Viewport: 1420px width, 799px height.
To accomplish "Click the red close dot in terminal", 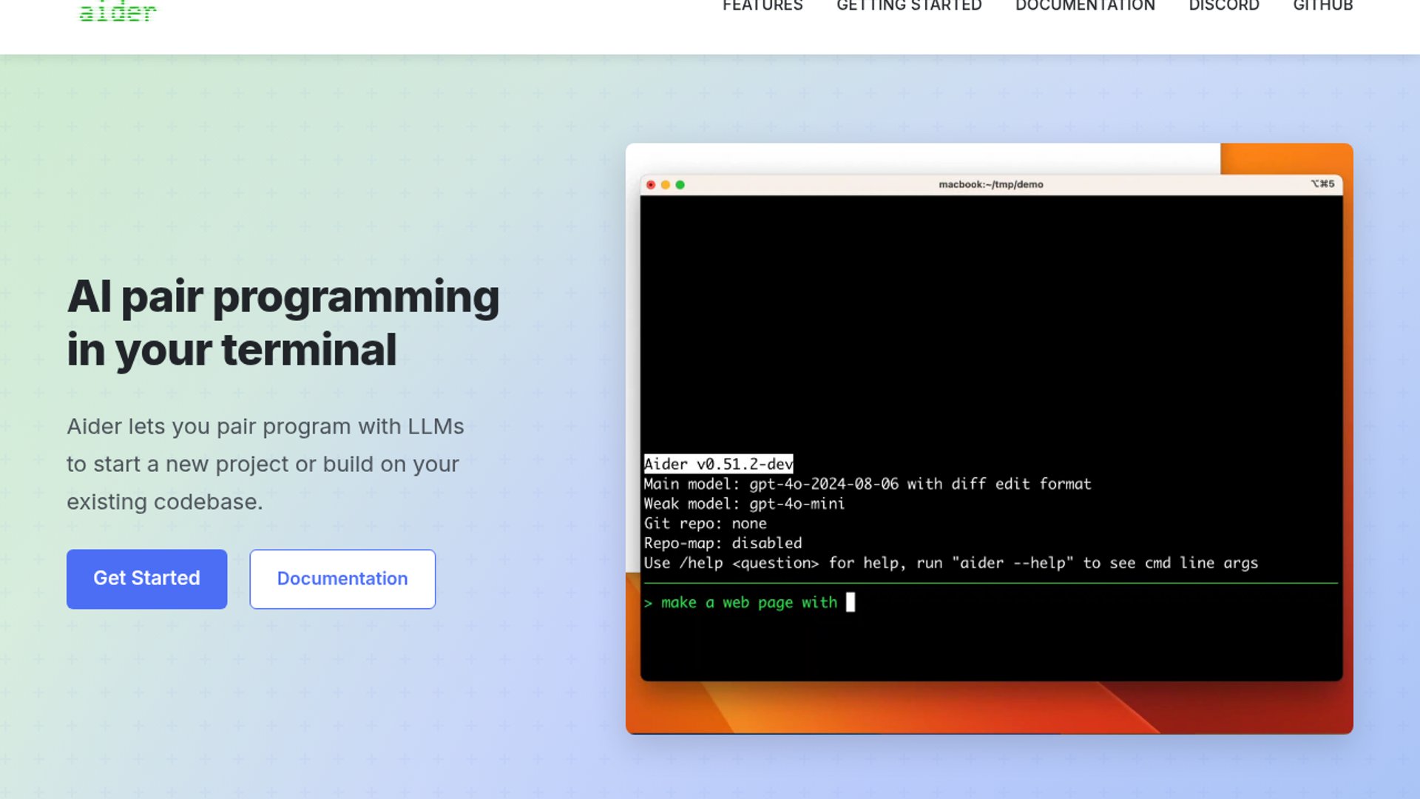I will (651, 185).
